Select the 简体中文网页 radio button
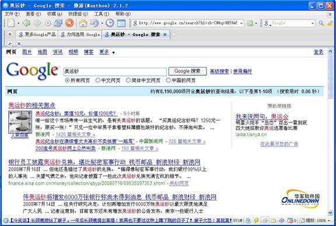 point(128,80)
